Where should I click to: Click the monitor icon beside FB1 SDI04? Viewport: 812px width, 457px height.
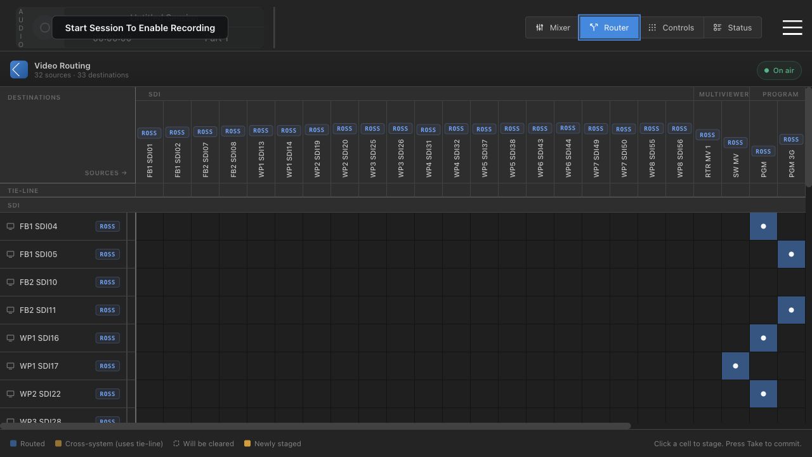tap(10, 227)
